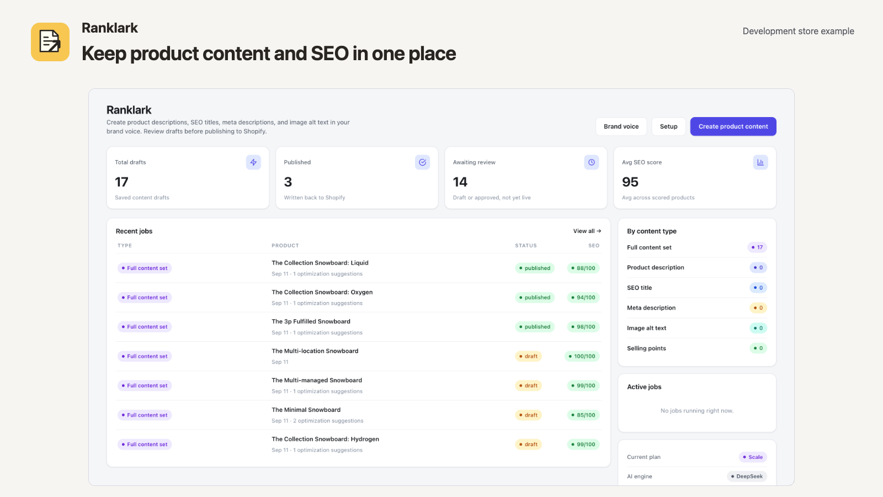Click the Scale plan badge

[x=753, y=457]
